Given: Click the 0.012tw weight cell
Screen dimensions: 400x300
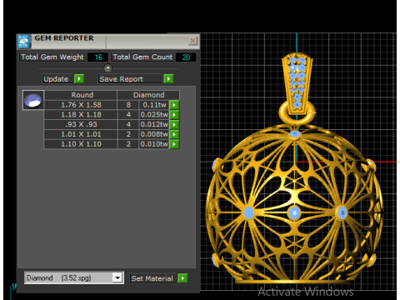Looking at the screenshot, I should tap(154, 124).
